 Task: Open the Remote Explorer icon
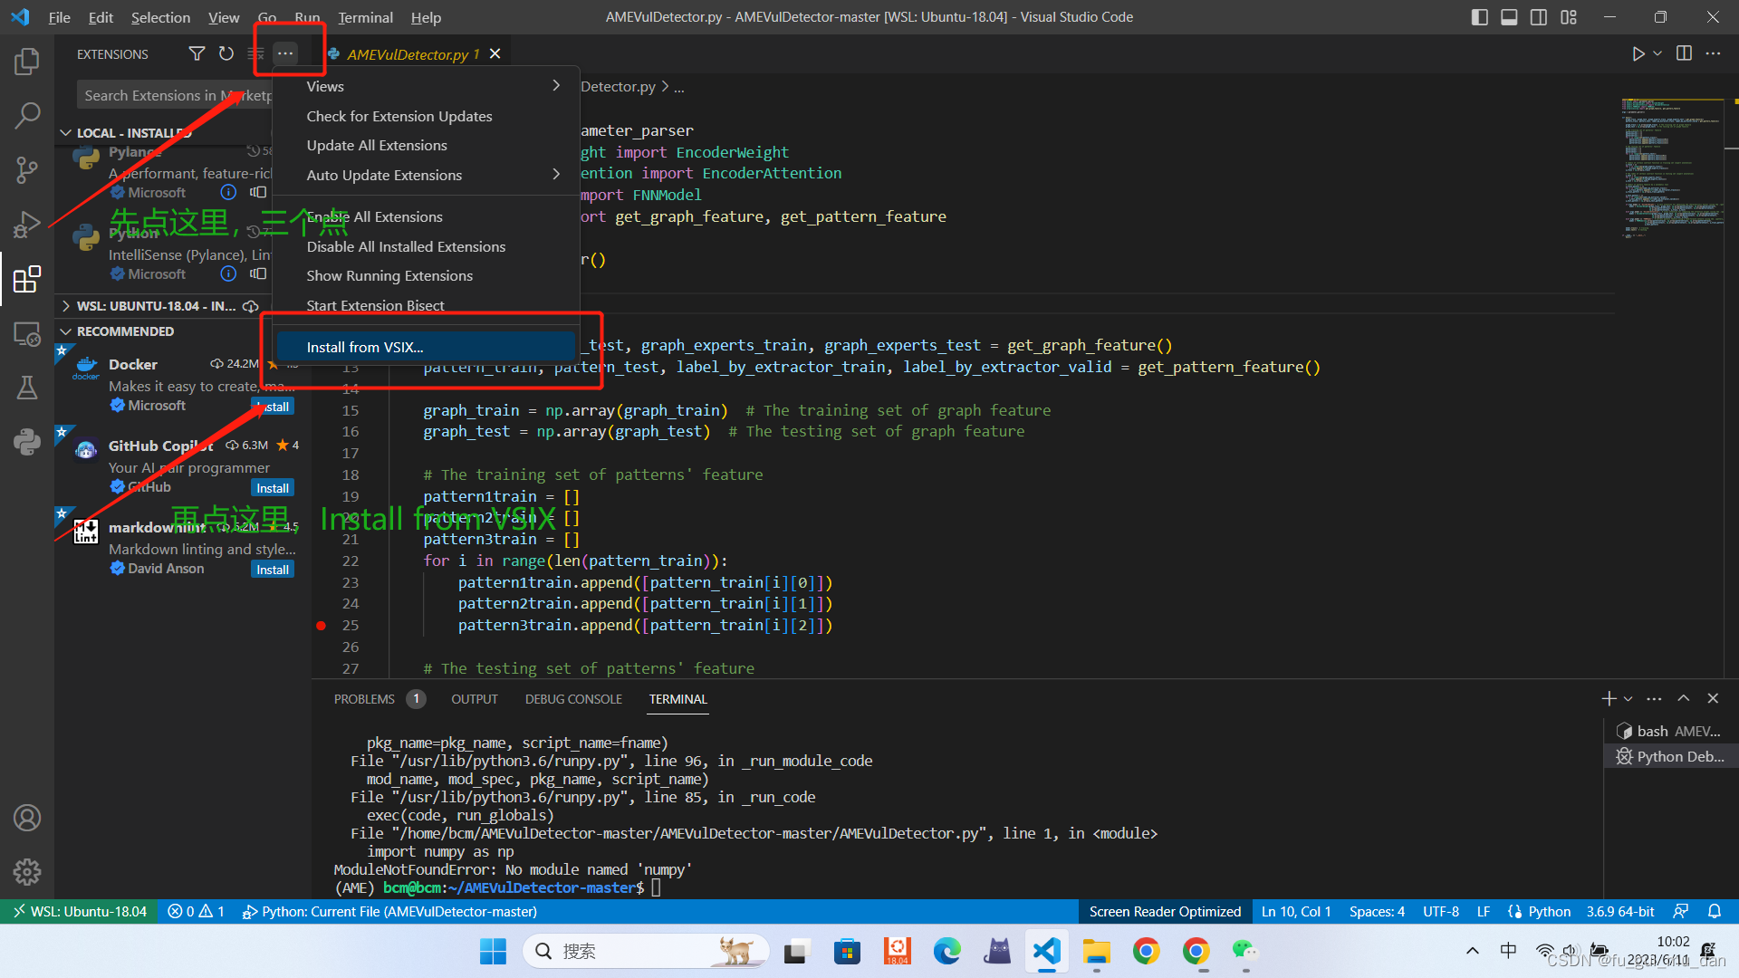27,335
